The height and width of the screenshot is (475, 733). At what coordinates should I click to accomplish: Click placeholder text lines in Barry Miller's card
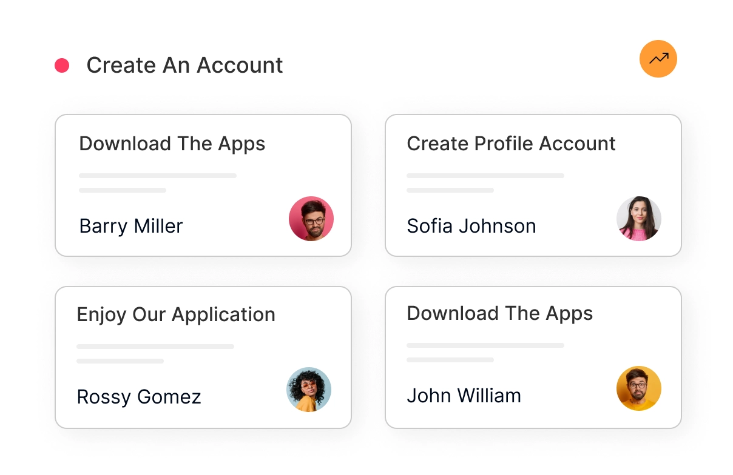point(158,183)
